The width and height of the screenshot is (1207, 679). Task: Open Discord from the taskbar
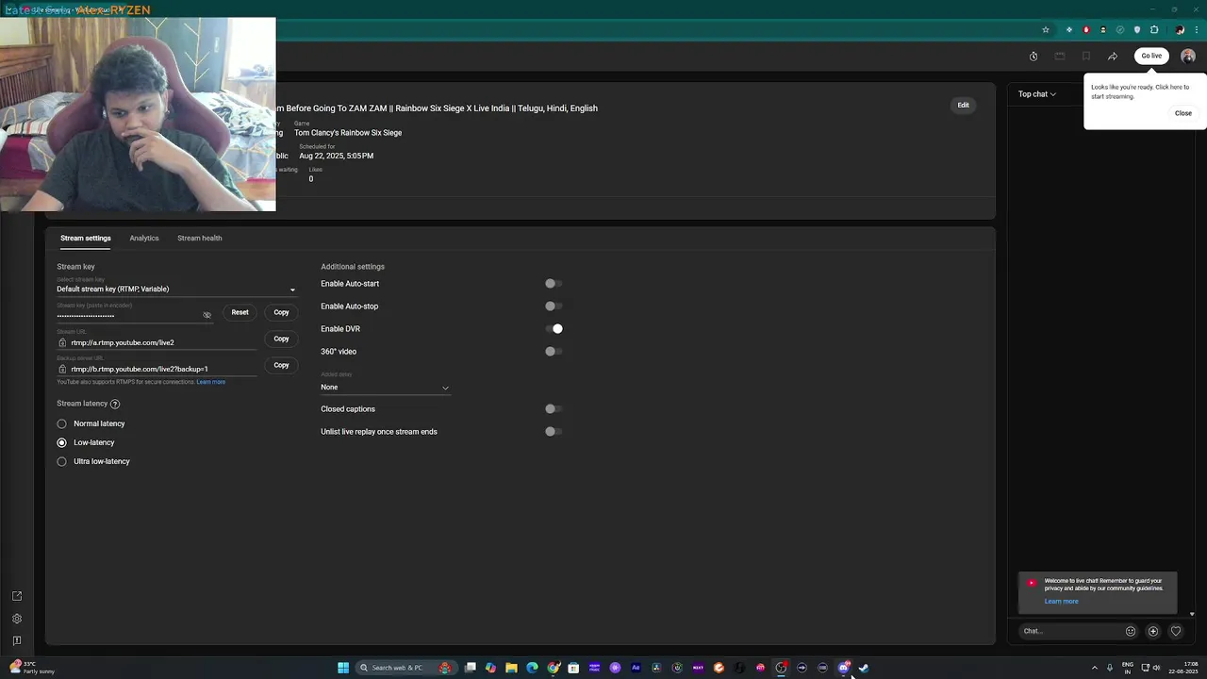843,668
